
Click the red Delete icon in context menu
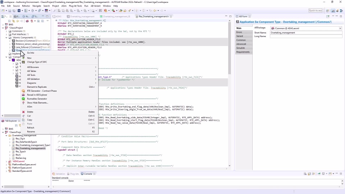[x=23, y=112]
